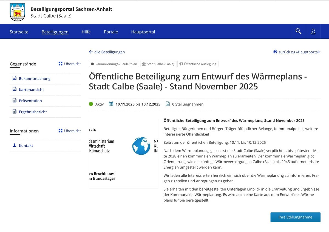This screenshot has width=329, height=232.
Task: Click the Kontakt person icon
Action: (x=15, y=145)
